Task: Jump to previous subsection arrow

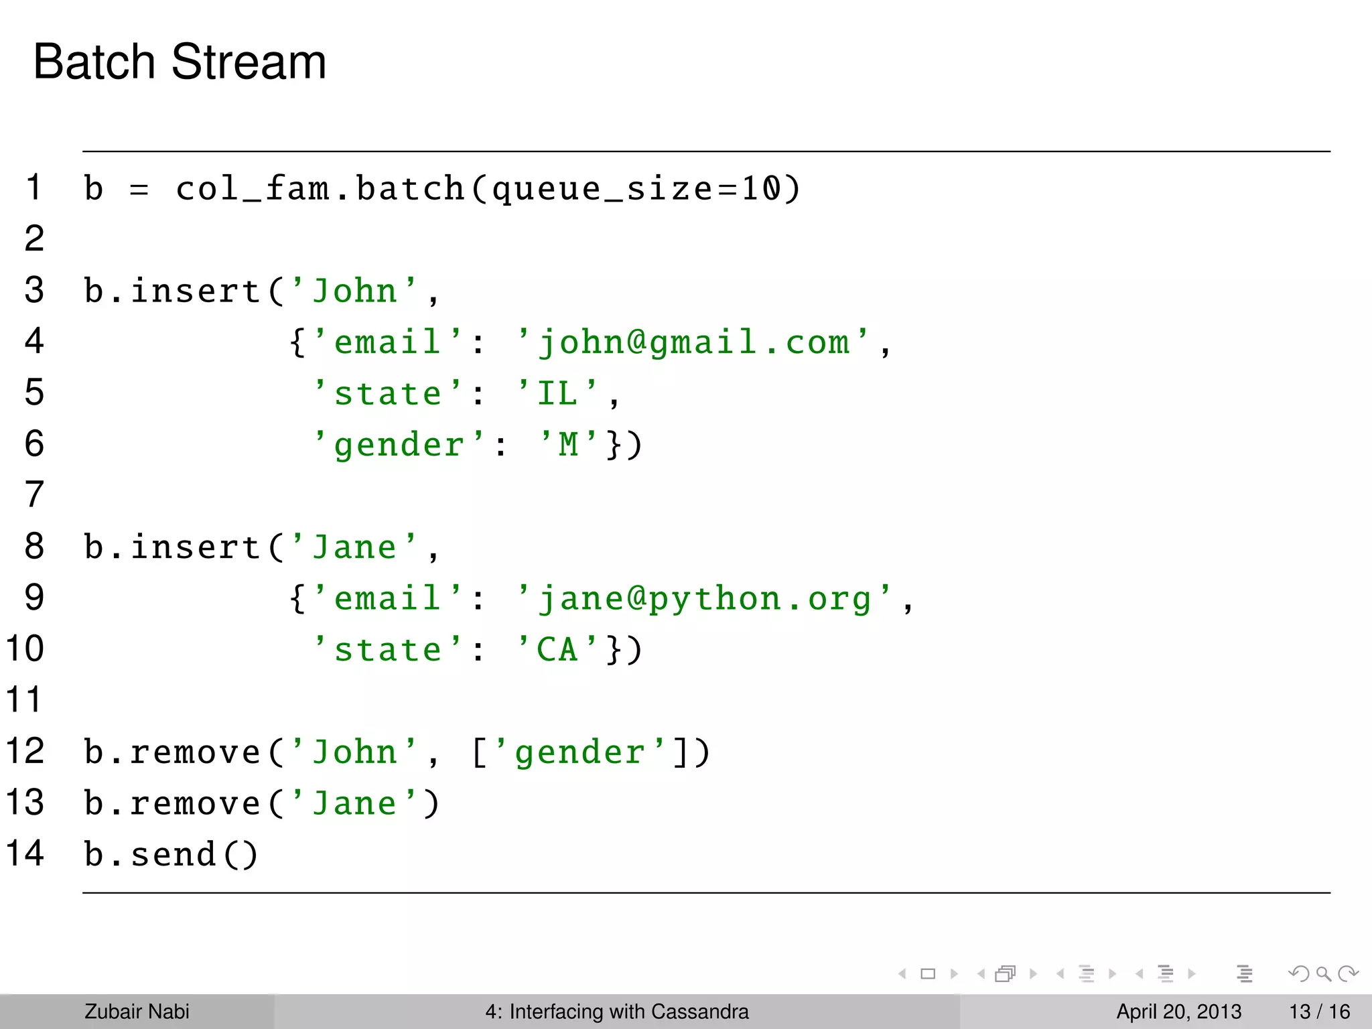Action: tap(1060, 974)
